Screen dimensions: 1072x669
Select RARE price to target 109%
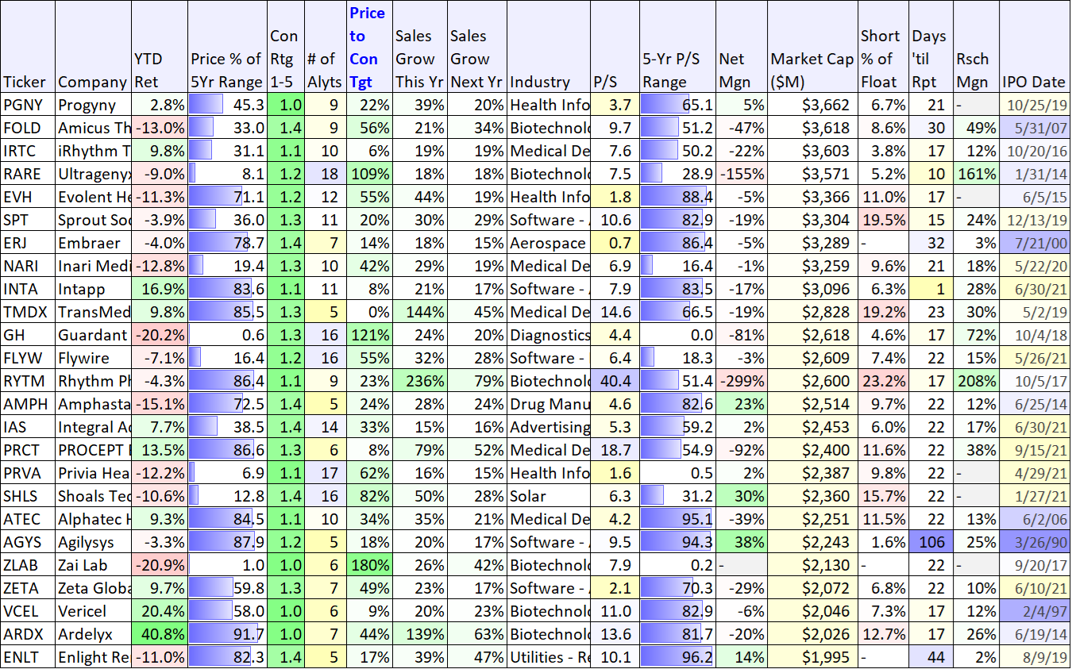point(369,174)
